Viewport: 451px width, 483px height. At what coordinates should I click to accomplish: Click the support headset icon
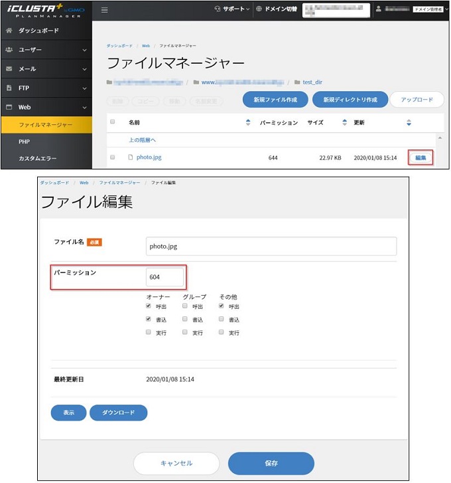[x=218, y=9]
